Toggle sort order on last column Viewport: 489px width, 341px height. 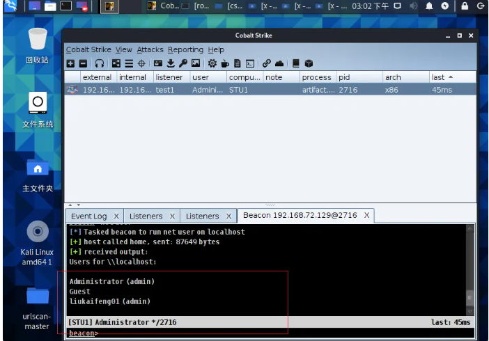453,77
